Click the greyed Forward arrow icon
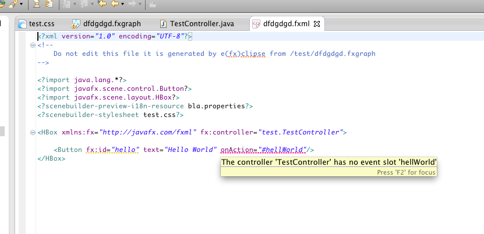Screen dimensions: 484x234 (x=135, y=4)
